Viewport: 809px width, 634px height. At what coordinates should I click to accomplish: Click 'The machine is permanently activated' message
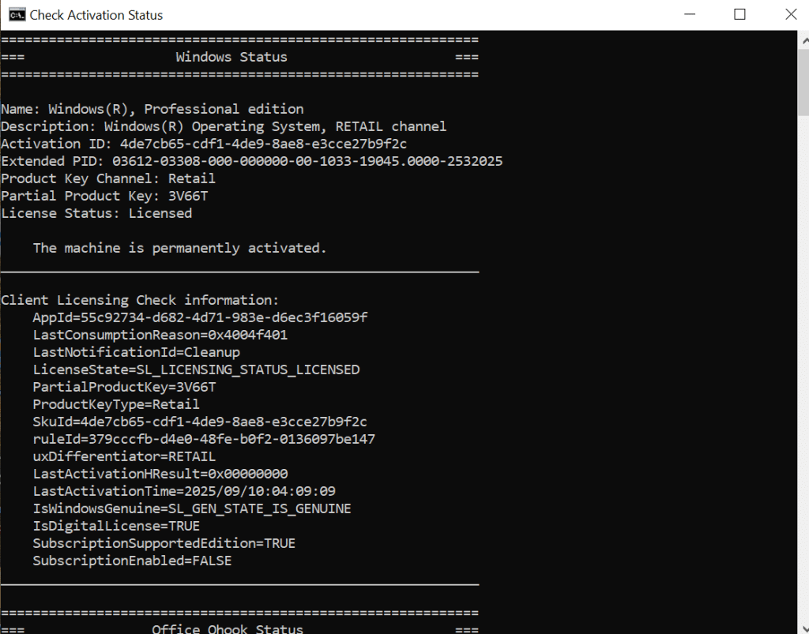point(179,248)
